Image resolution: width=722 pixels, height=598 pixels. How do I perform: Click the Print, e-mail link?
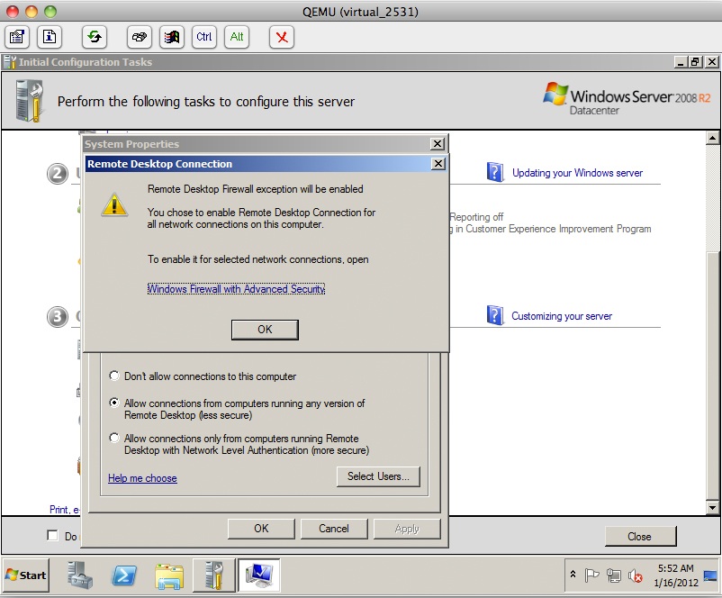[x=65, y=510]
